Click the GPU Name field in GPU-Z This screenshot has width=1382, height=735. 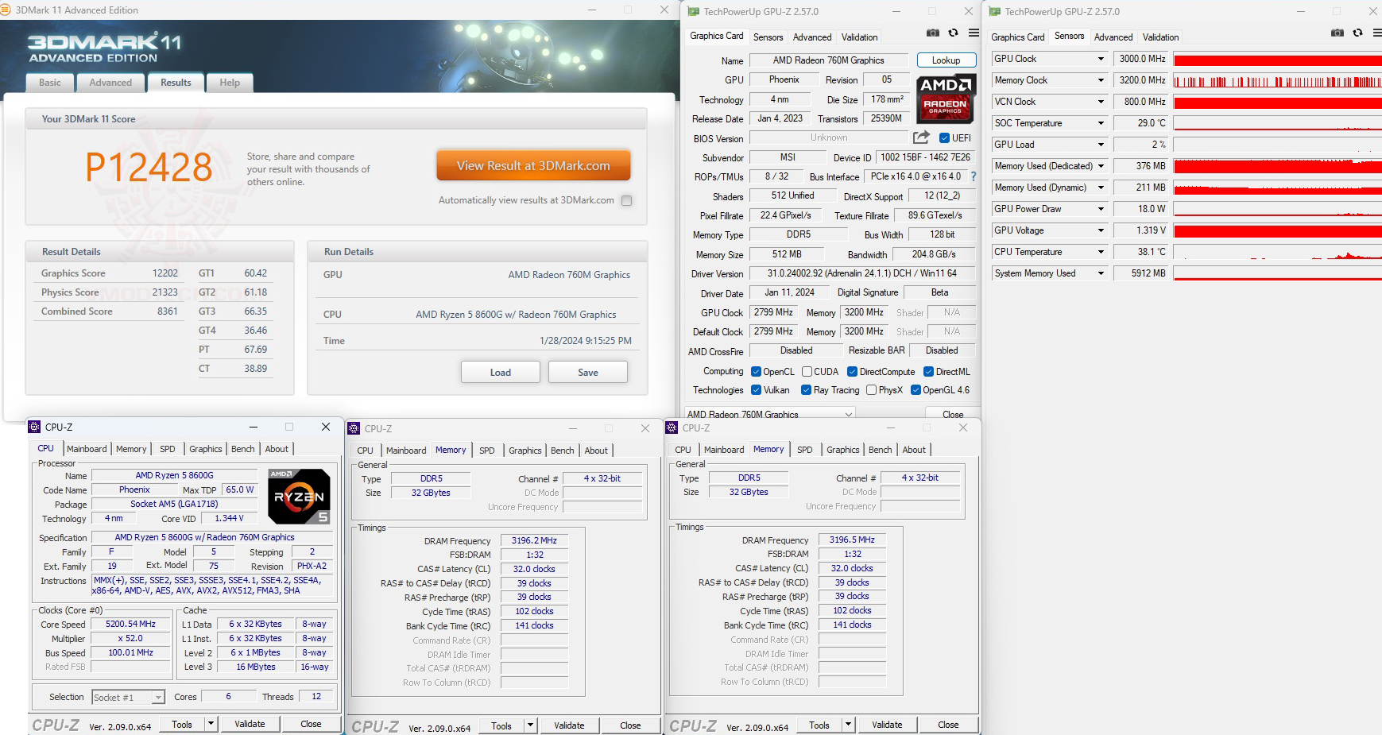[829, 60]
